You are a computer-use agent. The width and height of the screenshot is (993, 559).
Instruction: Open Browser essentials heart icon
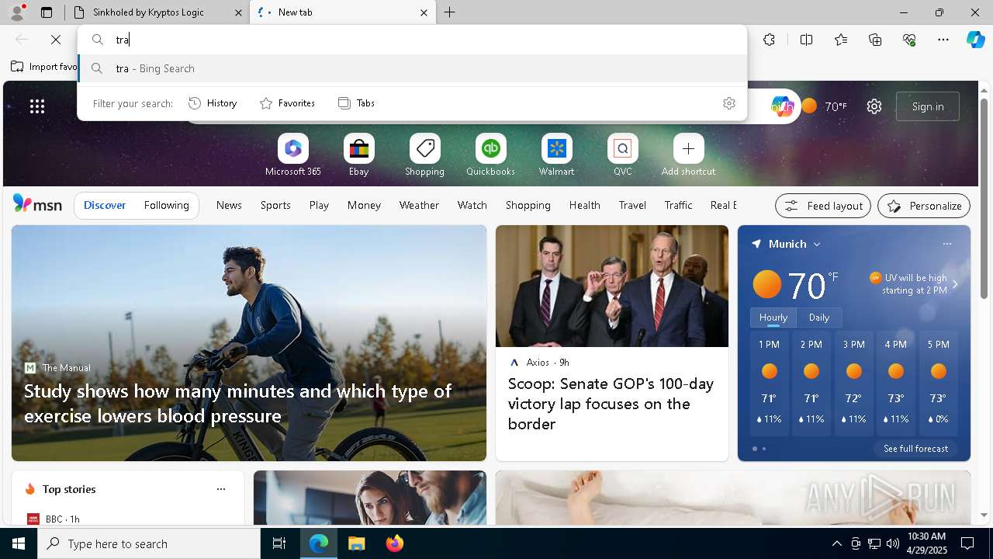[x=909, y=40]
